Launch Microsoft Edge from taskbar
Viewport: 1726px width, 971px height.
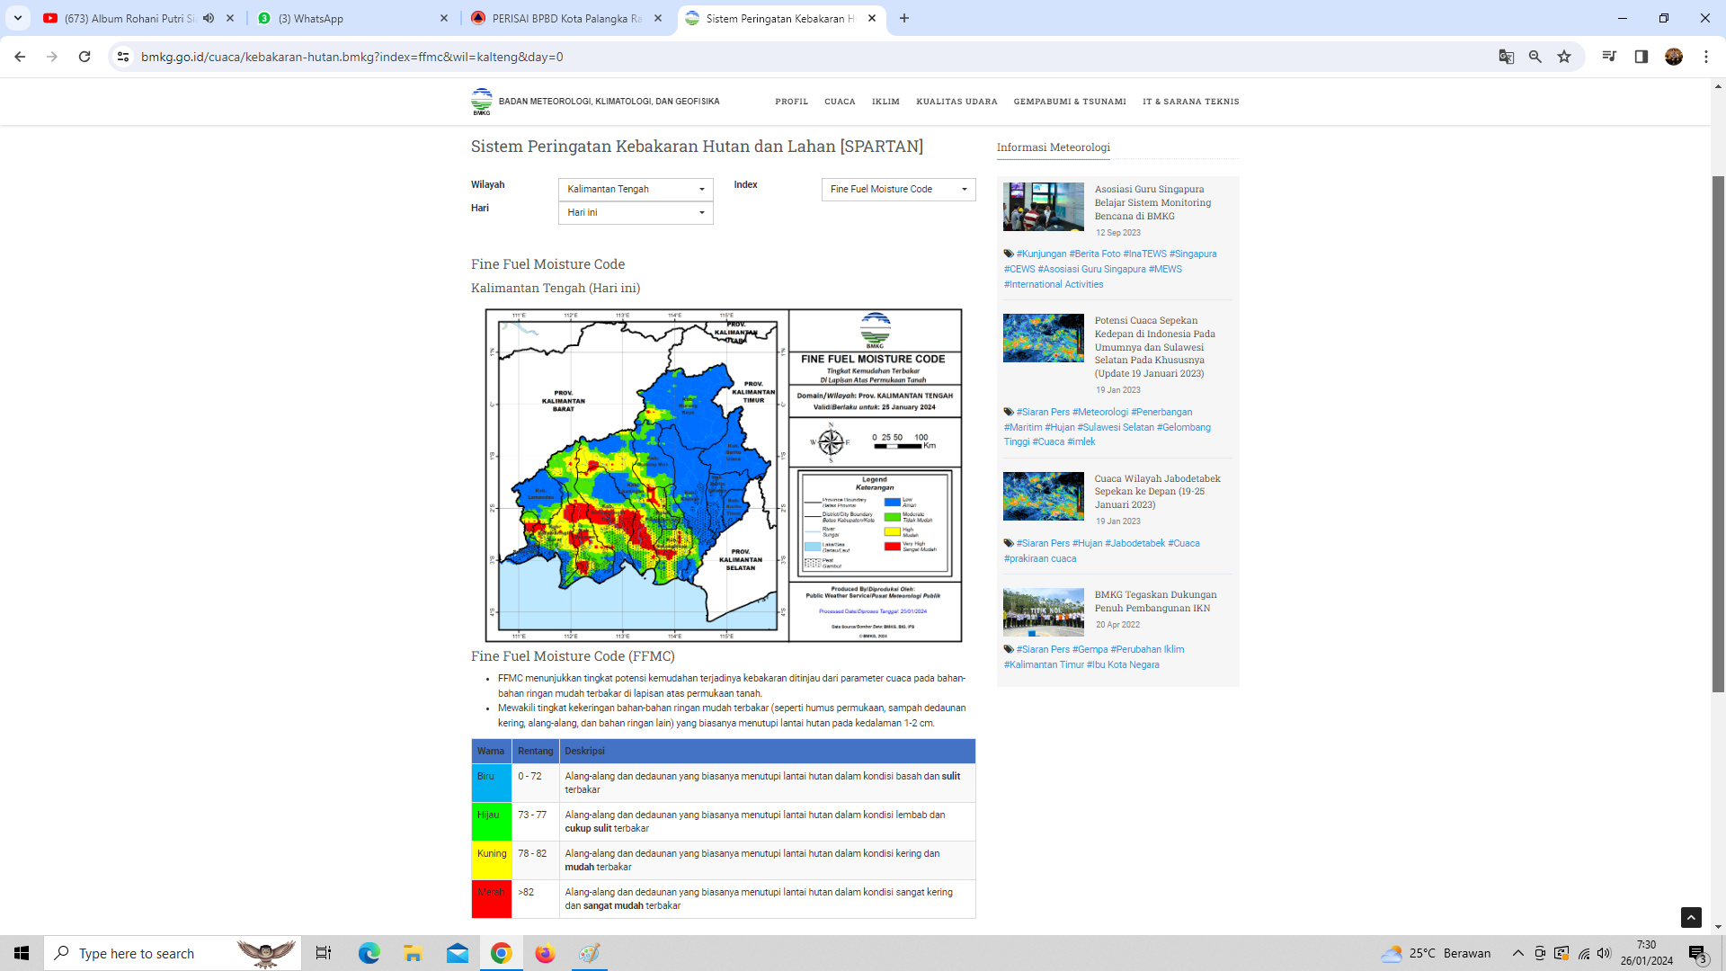tap(369, 953)
